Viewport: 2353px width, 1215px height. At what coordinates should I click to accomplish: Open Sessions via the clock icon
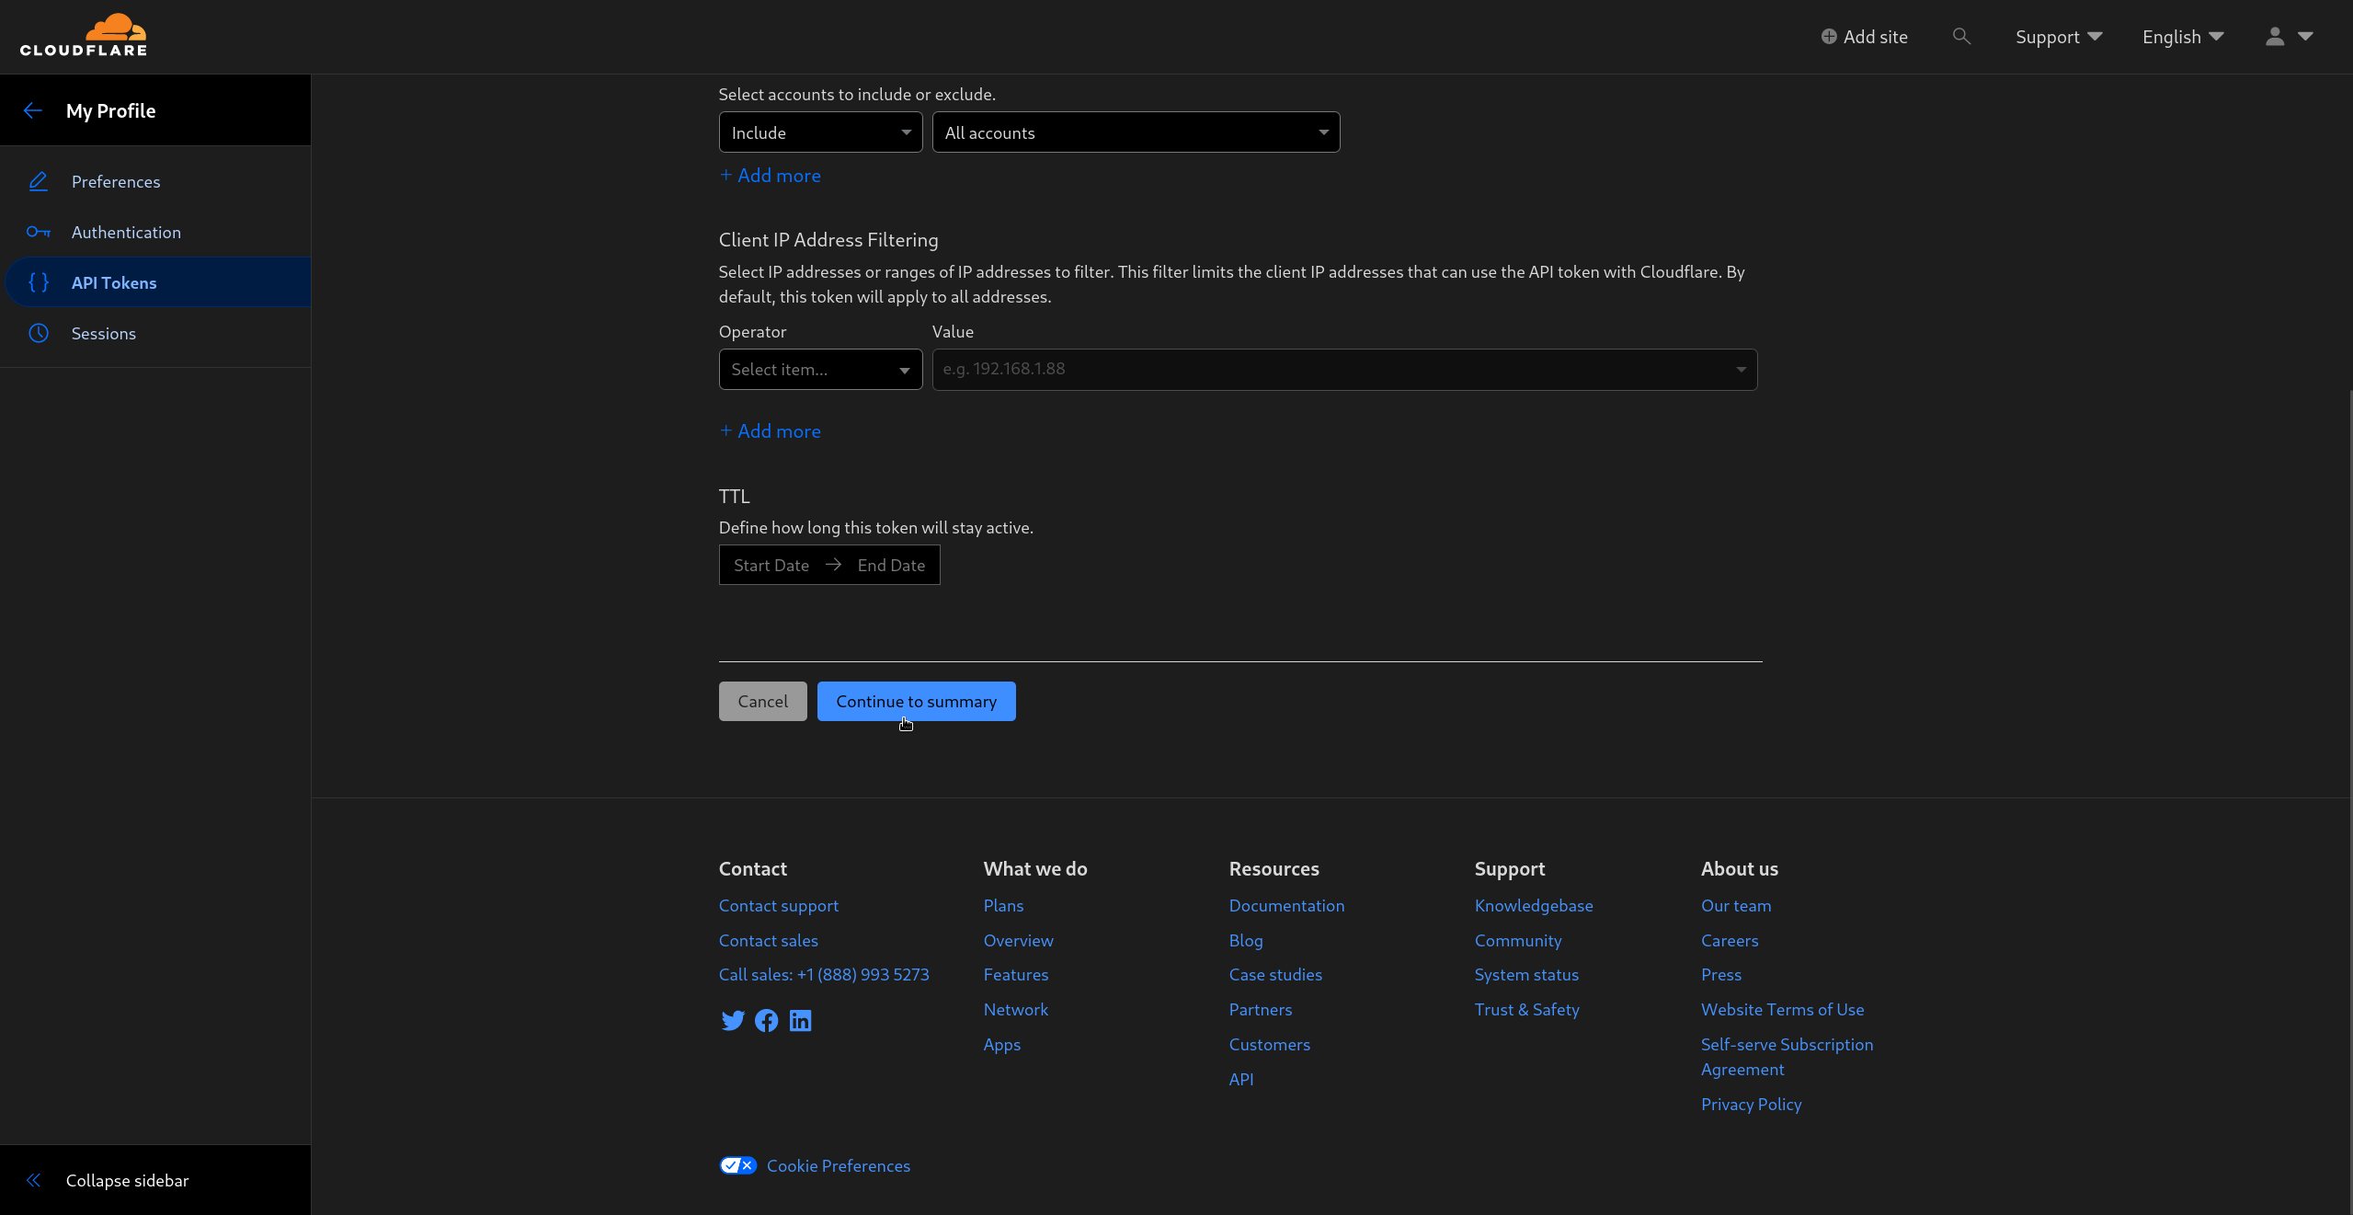coord(39,333)
